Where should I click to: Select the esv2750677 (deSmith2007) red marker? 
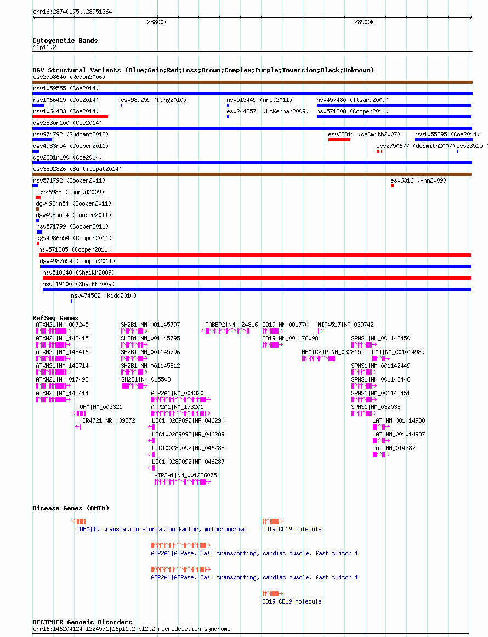point(379,151)
